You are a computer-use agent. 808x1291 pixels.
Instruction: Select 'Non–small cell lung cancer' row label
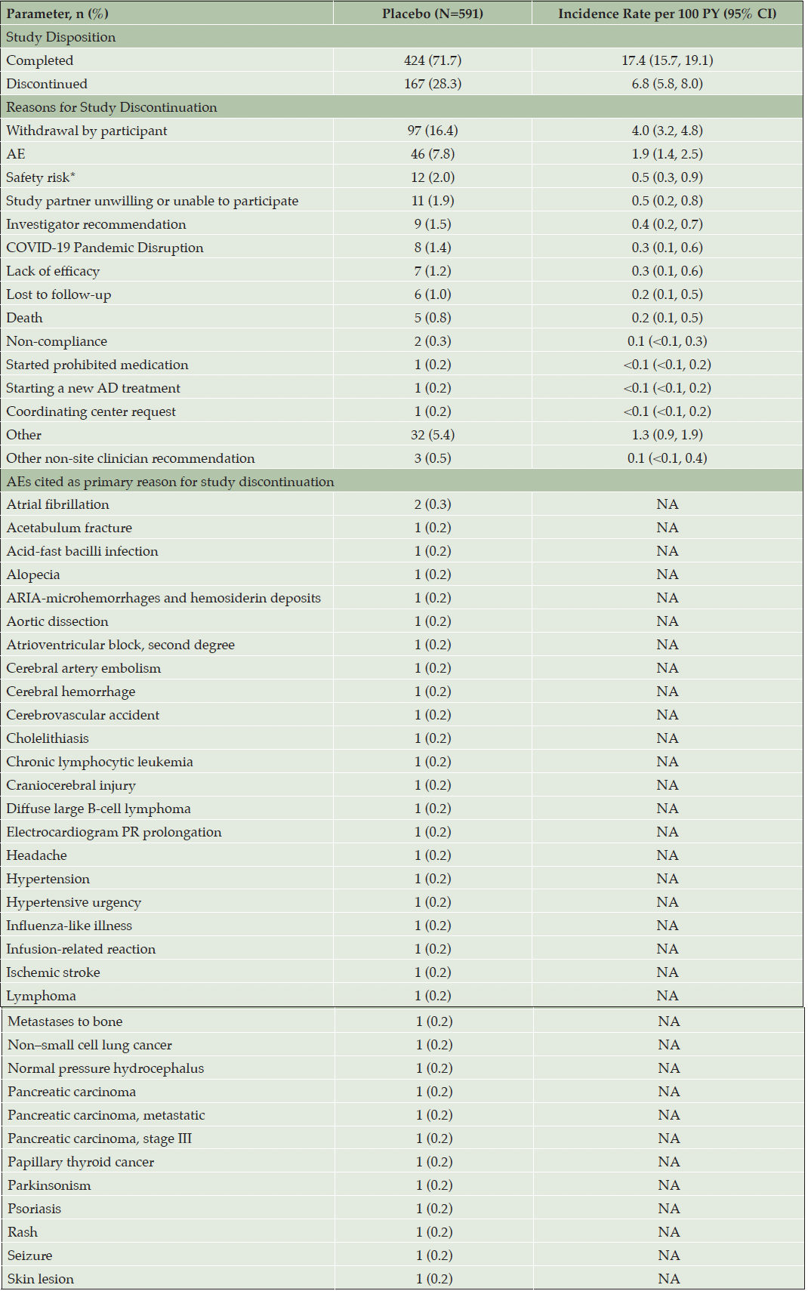(x=90, y=1045)
